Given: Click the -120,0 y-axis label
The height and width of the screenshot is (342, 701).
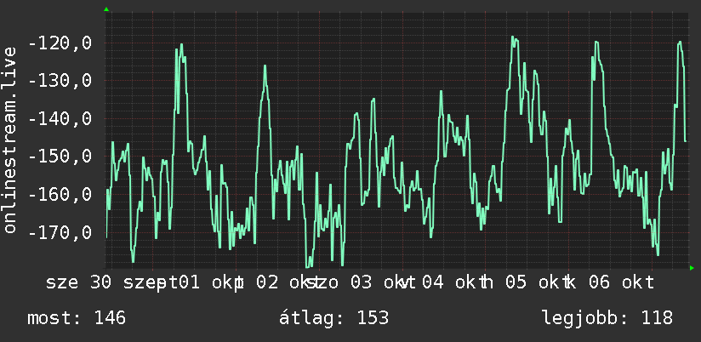Looking at the screenshot, I should click(x=60, y=43).
